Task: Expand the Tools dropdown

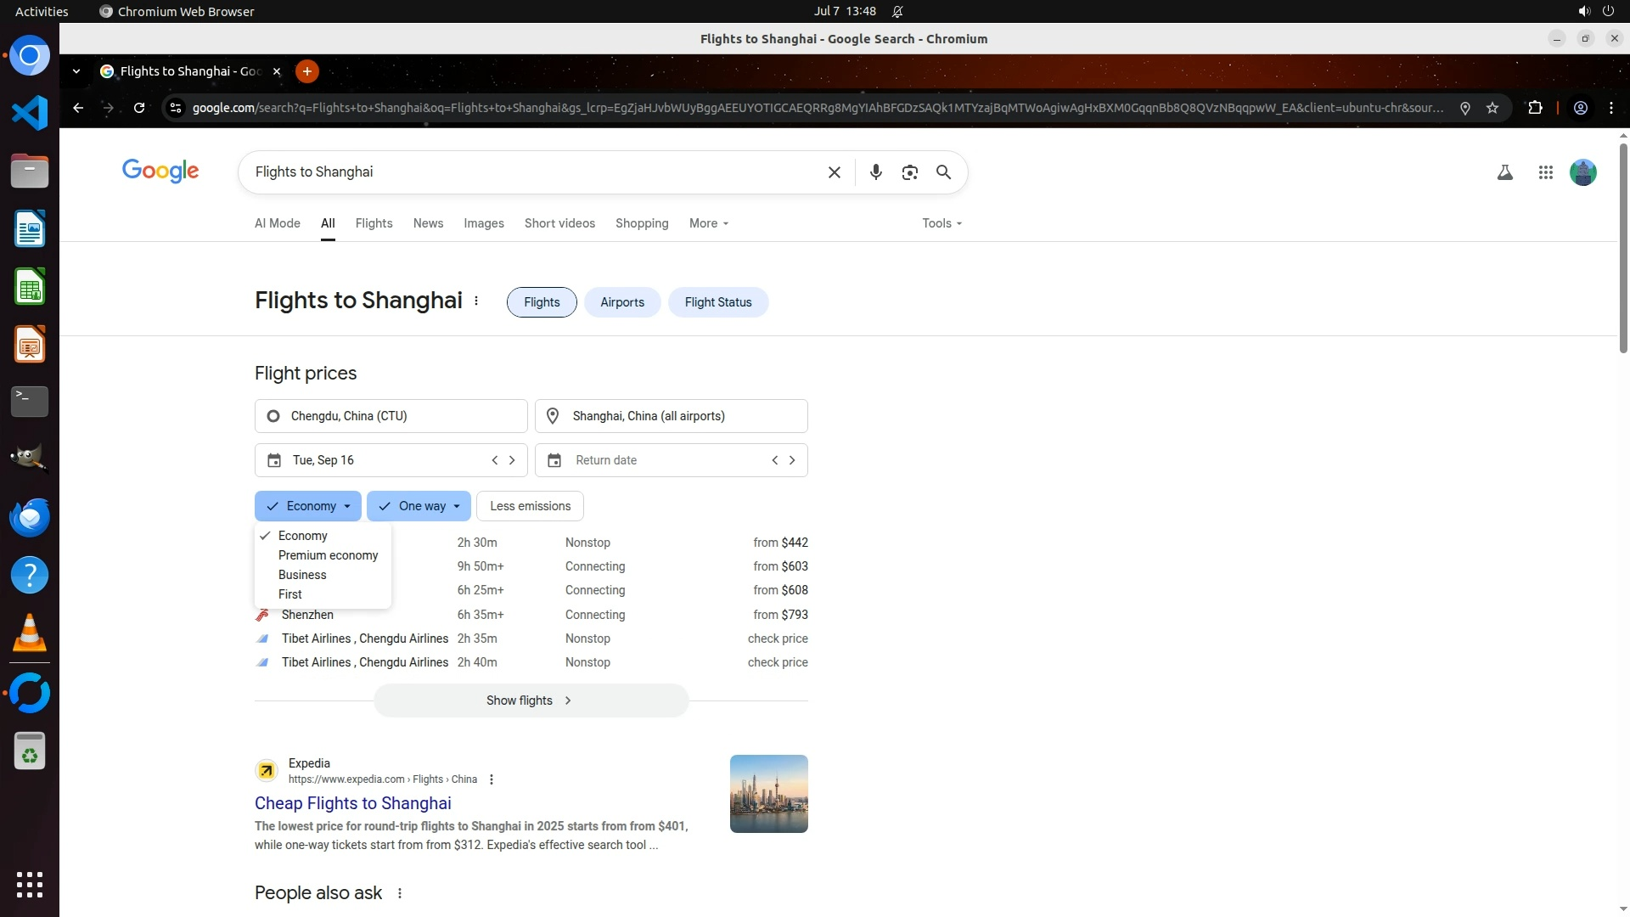Action: point(941,223)
